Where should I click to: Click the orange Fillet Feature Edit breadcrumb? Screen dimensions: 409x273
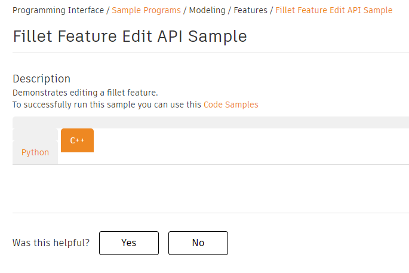tap(334, 10)
